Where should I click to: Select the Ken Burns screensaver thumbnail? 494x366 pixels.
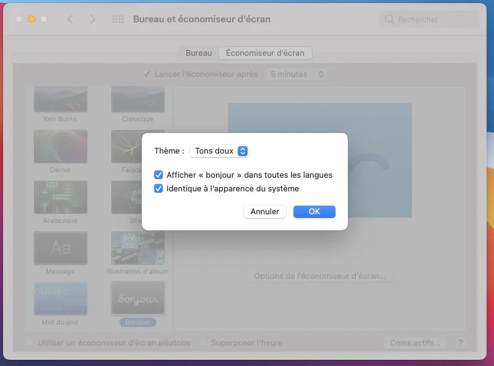[x=61, y=99]
